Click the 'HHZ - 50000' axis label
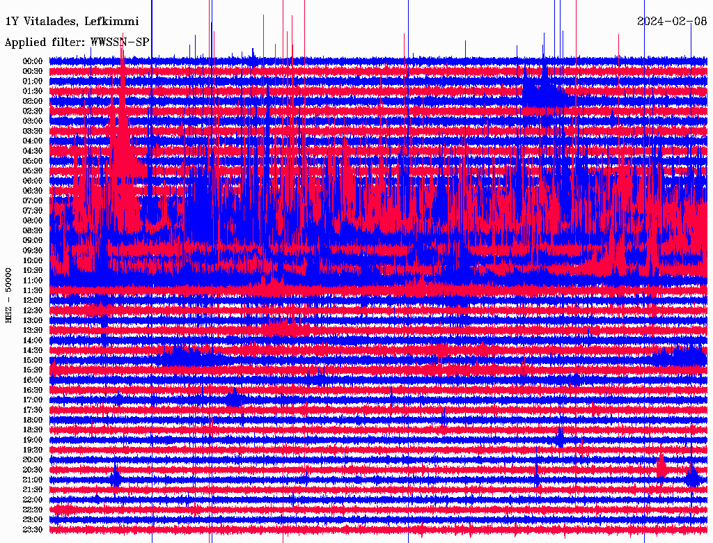The height and width of the screenshot is (543, 713). (8, 295)
